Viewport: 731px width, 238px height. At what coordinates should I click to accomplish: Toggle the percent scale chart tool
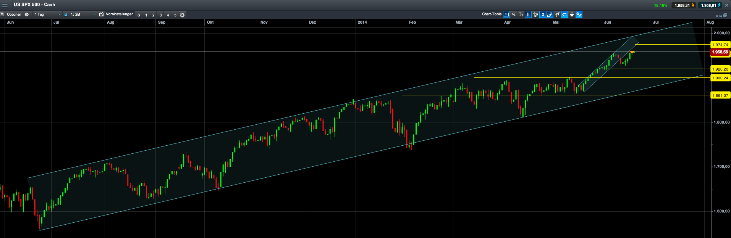[x=514, y=14]
